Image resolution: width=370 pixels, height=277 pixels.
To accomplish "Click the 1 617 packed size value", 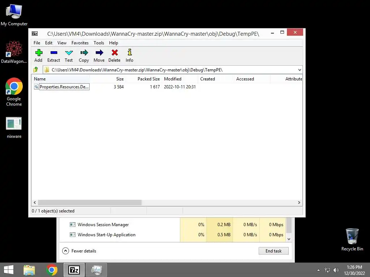I will 155,87.
